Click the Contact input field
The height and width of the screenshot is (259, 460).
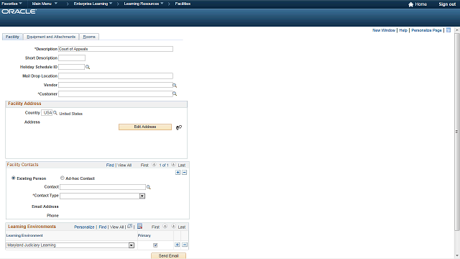[x=103, y=187]
